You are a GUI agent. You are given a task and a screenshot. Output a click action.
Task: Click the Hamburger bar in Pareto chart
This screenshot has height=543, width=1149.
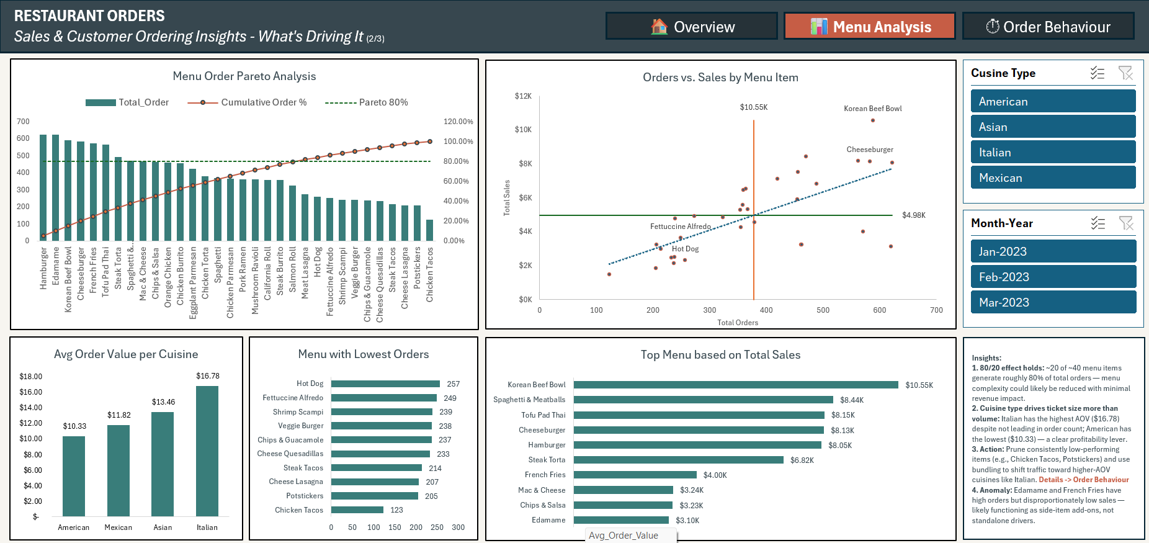[x=43, y=187]
